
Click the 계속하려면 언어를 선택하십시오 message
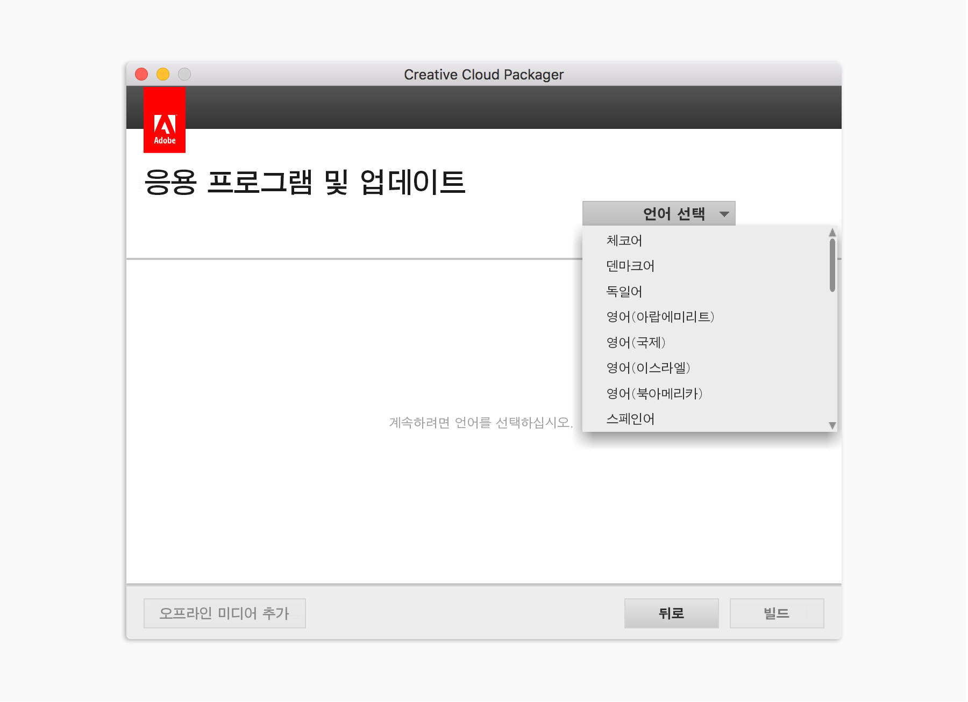coord(481,423)
